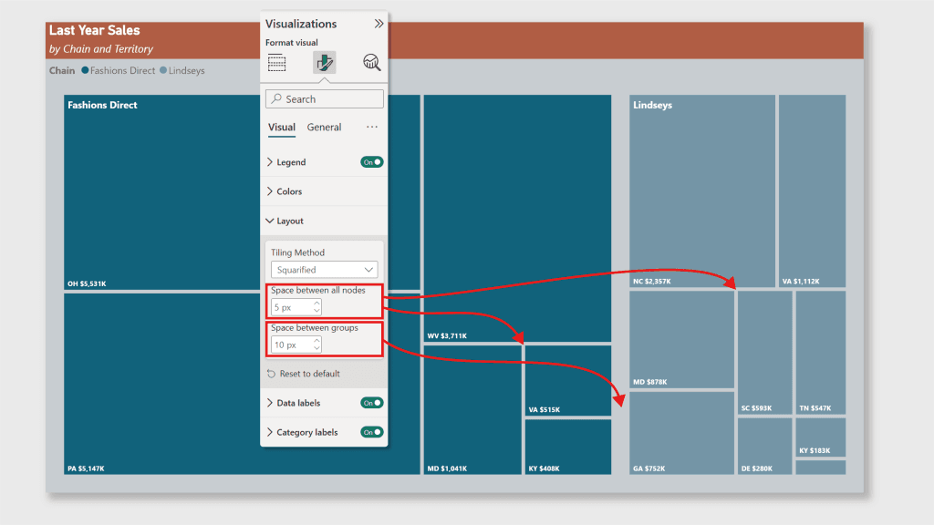This screenshot has height=525, width=934.
Task: Click the Fashions Direct group header label
Action: (x=102, y=105)
